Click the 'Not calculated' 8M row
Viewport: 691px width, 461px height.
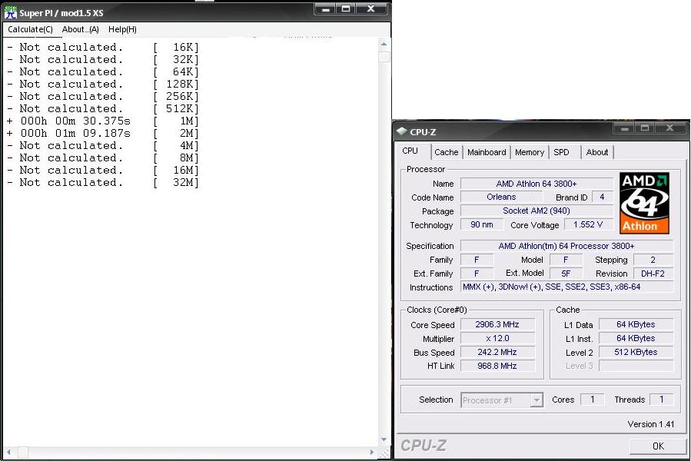[103, 158]
